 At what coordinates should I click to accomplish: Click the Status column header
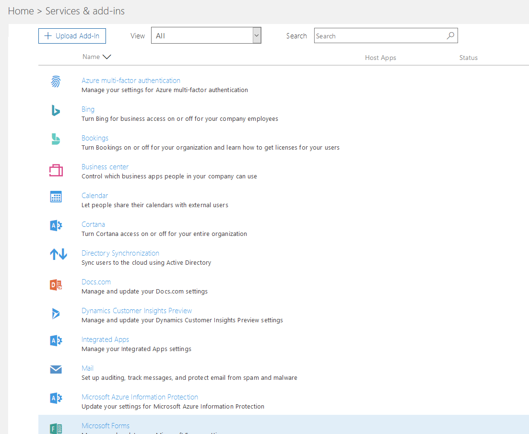pyautogui.click(x=469, y=58)
